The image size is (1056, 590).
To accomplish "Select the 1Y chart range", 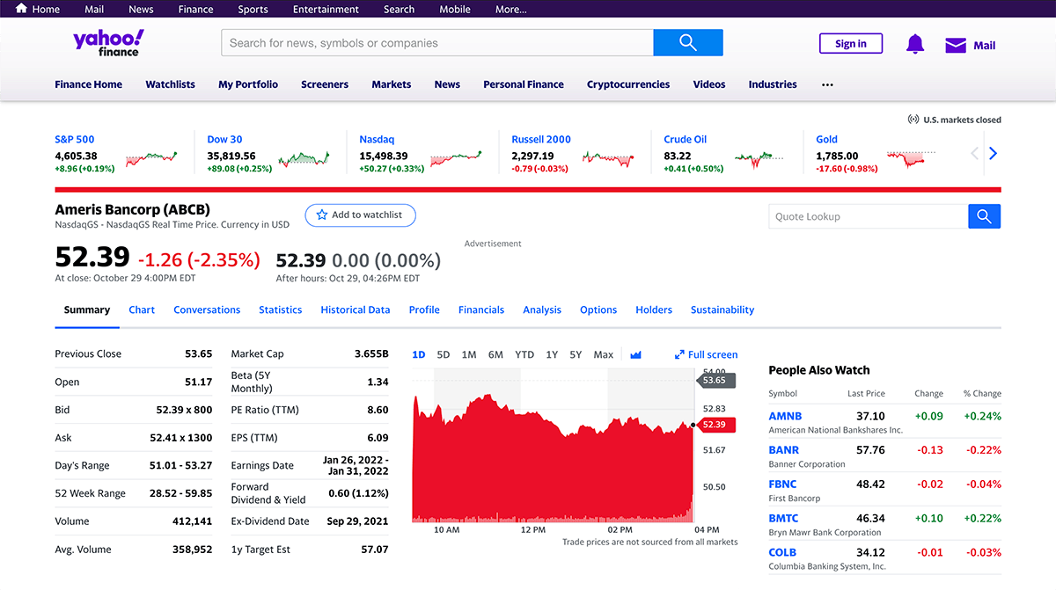I will point(552,354).
